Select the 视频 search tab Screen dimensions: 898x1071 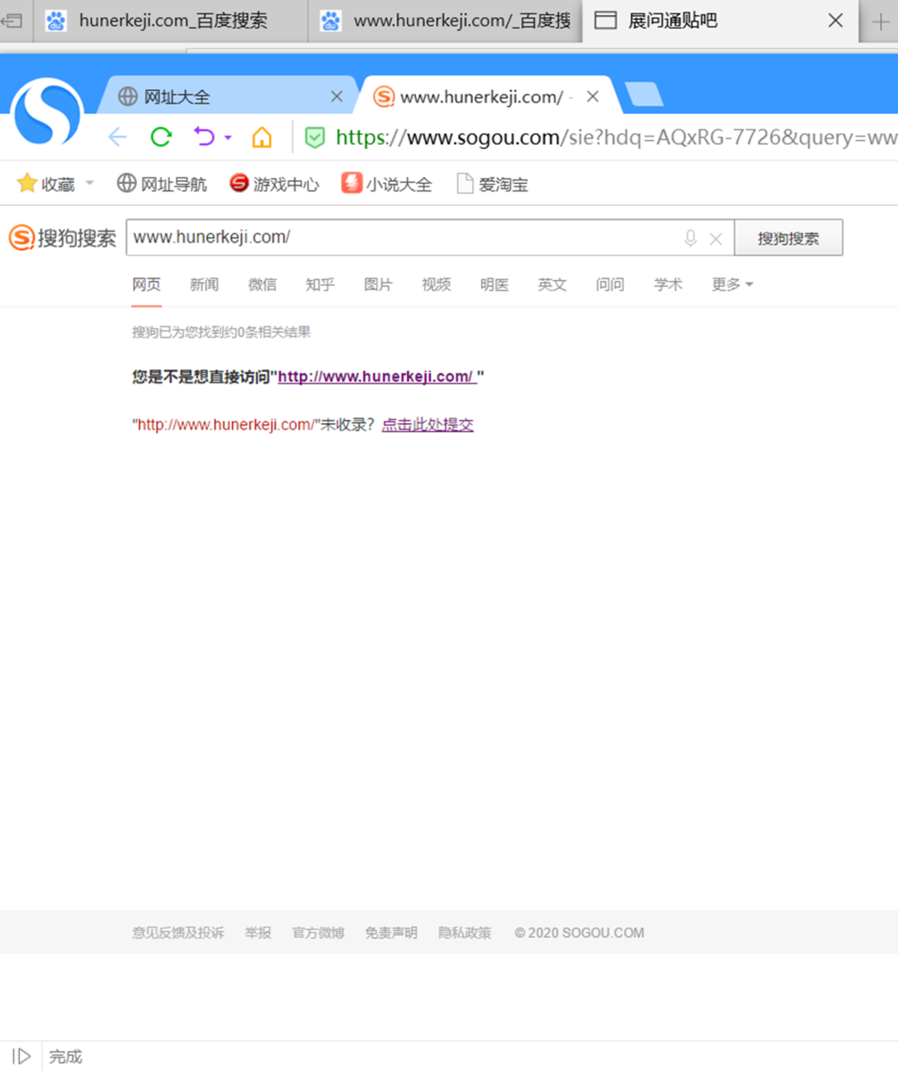click(436, 284)
